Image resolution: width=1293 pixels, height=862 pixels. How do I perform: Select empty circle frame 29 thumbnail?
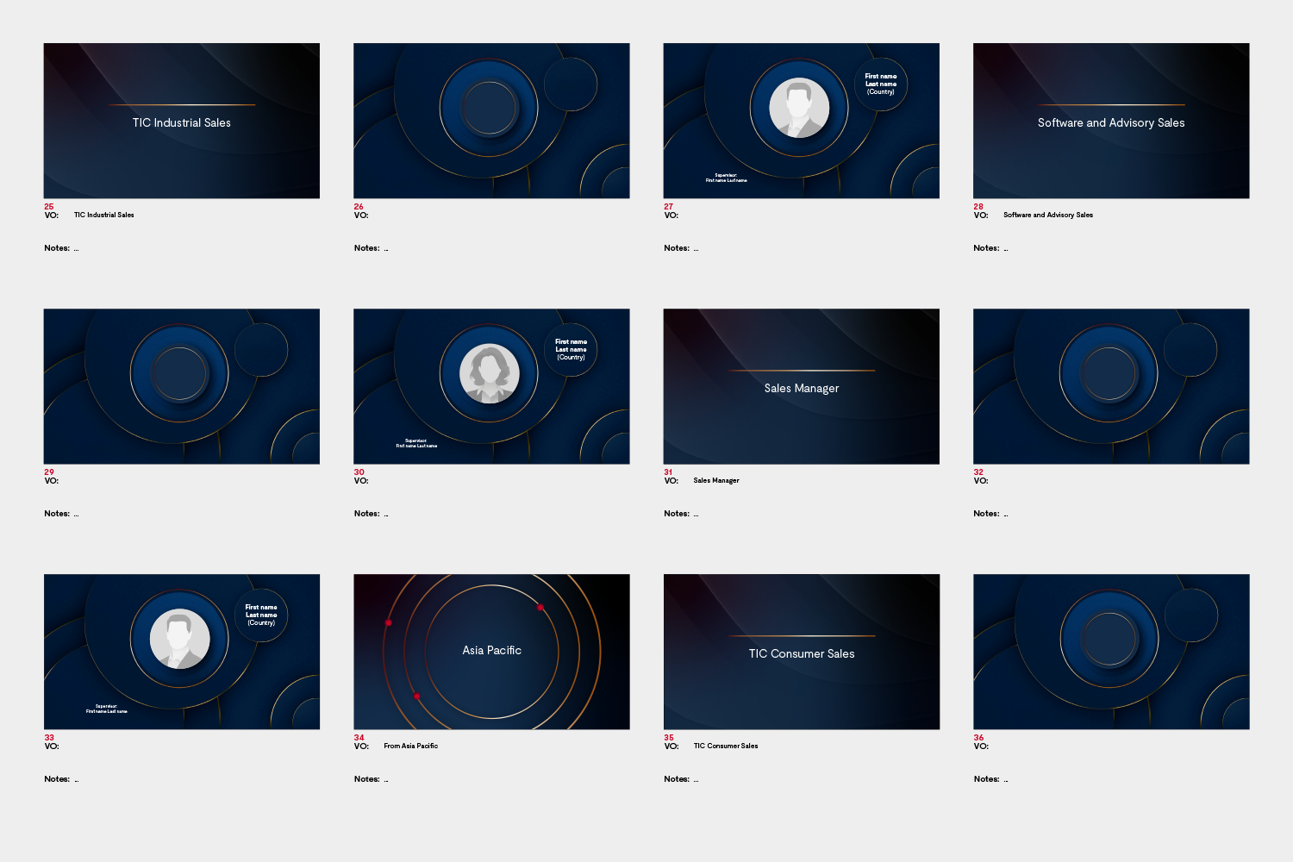click(182, 386)
